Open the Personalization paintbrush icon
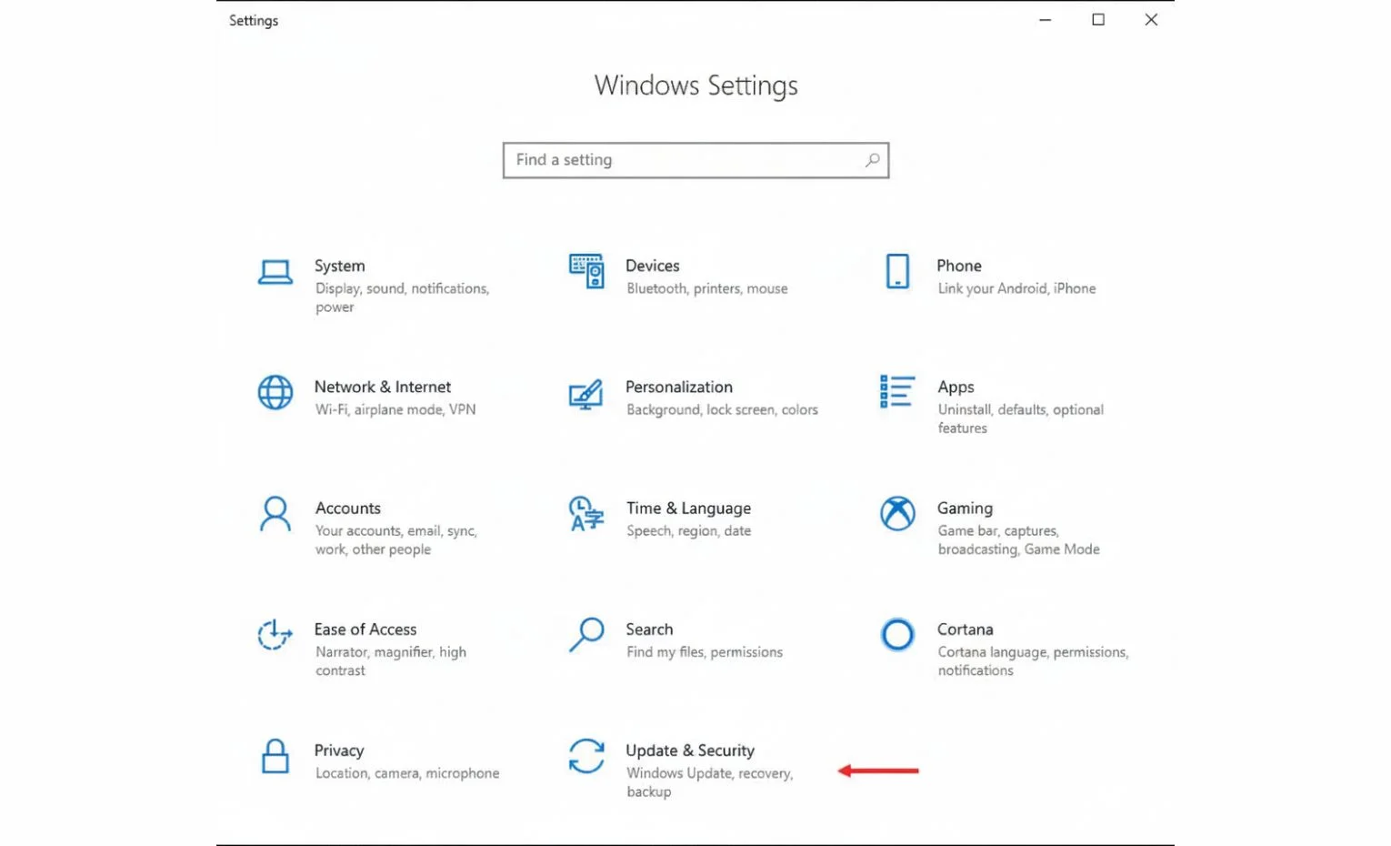 click(x=585, y=394)
